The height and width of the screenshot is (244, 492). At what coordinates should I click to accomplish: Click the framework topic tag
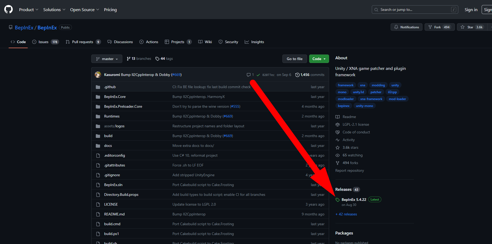click(346, 85)
